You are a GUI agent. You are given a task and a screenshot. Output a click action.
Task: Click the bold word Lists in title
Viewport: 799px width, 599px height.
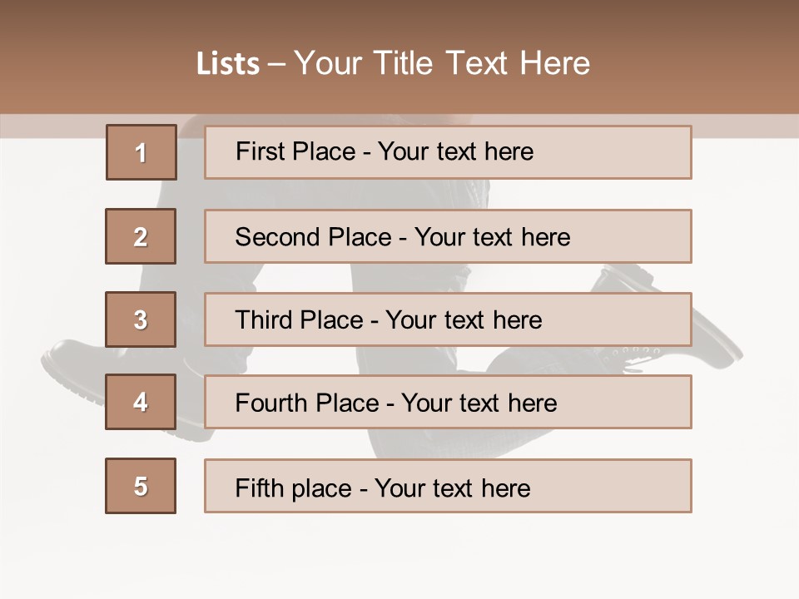(227, 64)
